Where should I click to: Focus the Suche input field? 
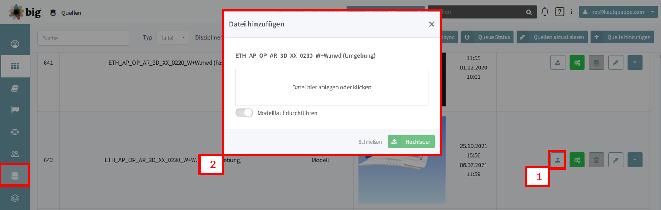point(83,38)
